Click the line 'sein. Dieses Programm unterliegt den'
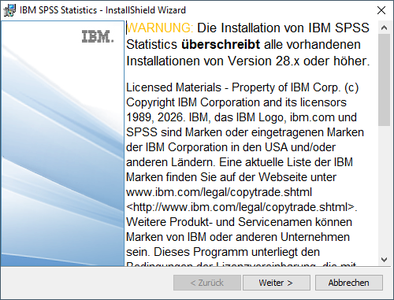This screenshot has width=394, height=300. click(223, 252)
